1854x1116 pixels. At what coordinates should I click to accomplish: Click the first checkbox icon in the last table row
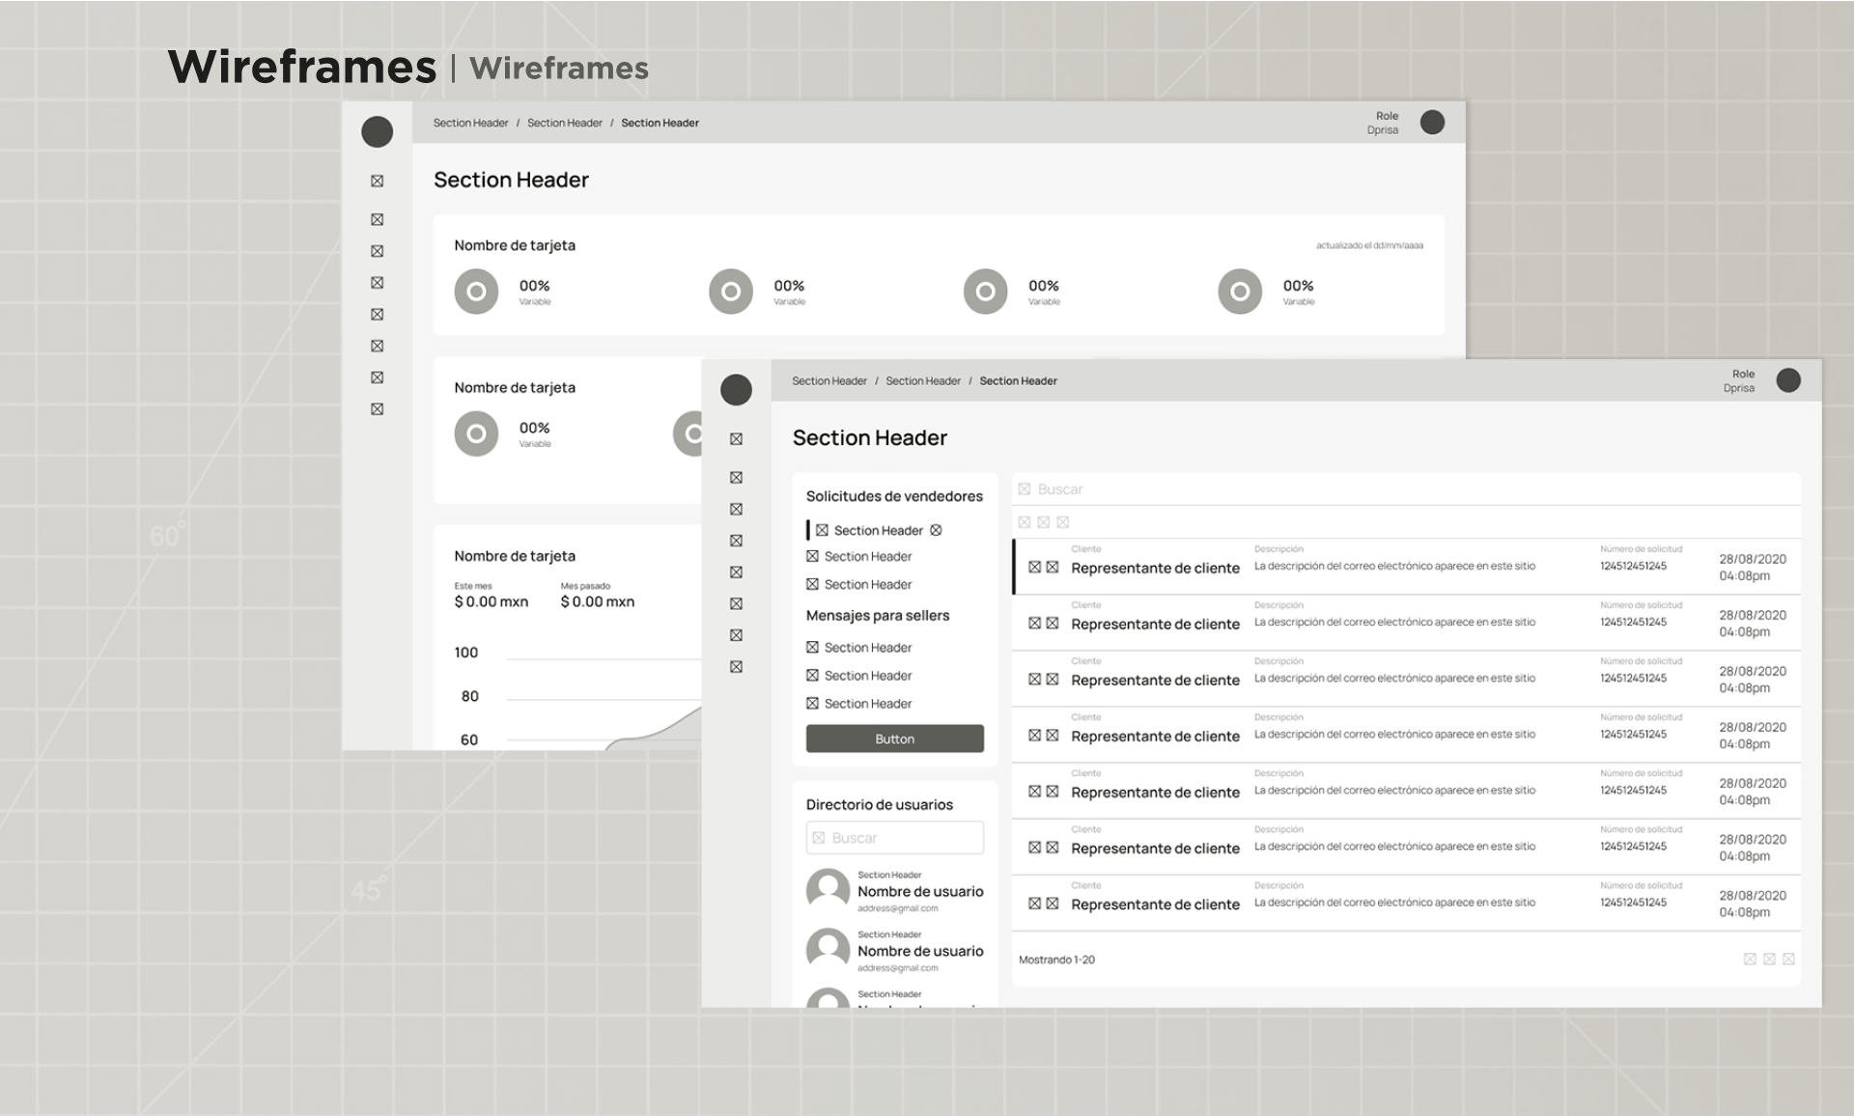[1034, 903]
